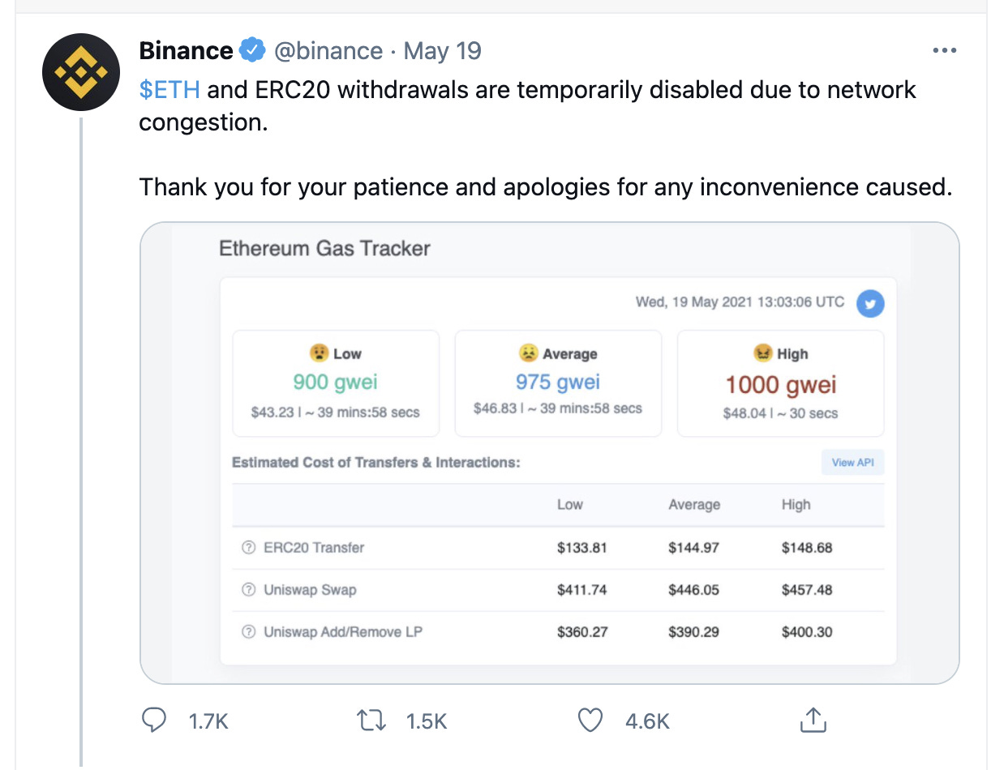Click the 1.7K replies count
1004x770 pixels.
[208, 721]
